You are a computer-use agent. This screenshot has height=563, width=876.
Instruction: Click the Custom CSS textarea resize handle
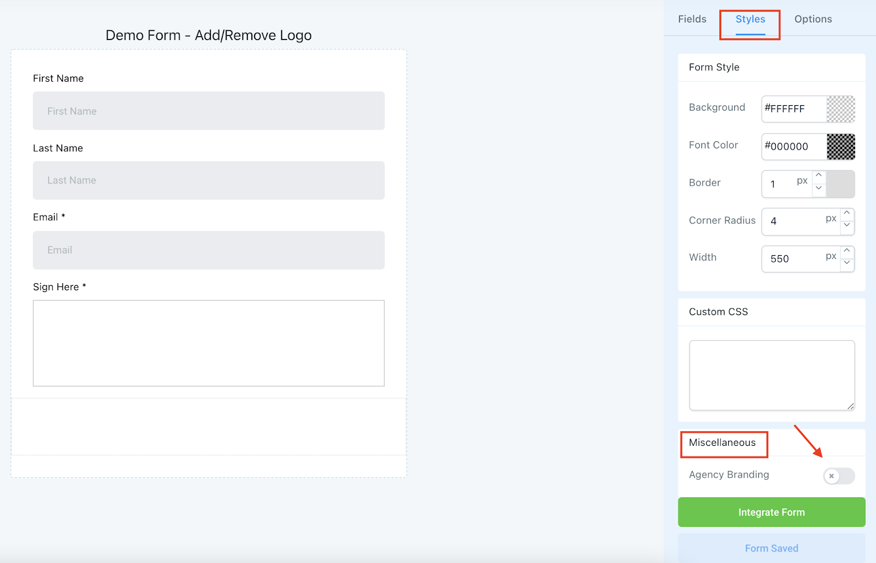(x=850, y=406)
